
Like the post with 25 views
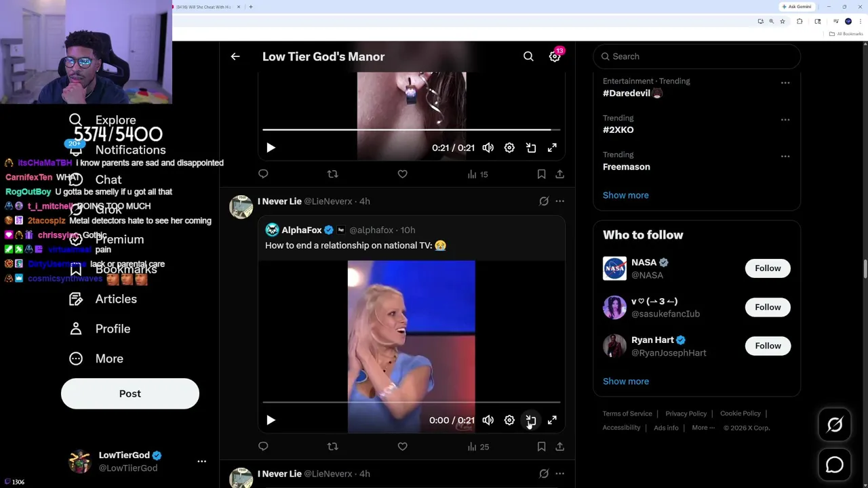(402, 447)
